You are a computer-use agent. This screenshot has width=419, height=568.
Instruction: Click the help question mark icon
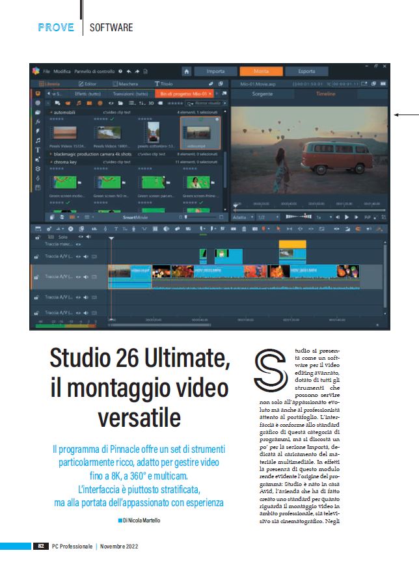[x=120, y=72]
